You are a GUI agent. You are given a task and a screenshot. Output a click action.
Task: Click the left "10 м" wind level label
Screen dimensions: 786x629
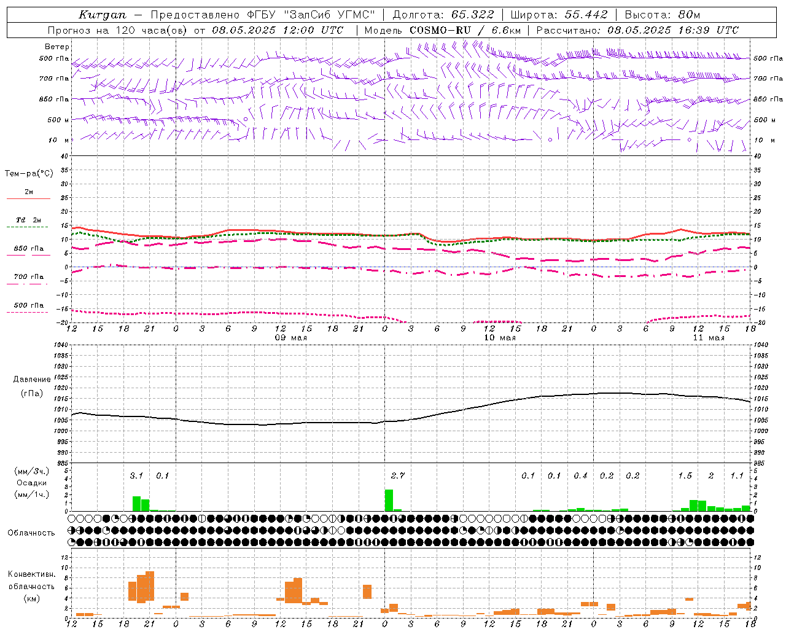tap(60, 140)
